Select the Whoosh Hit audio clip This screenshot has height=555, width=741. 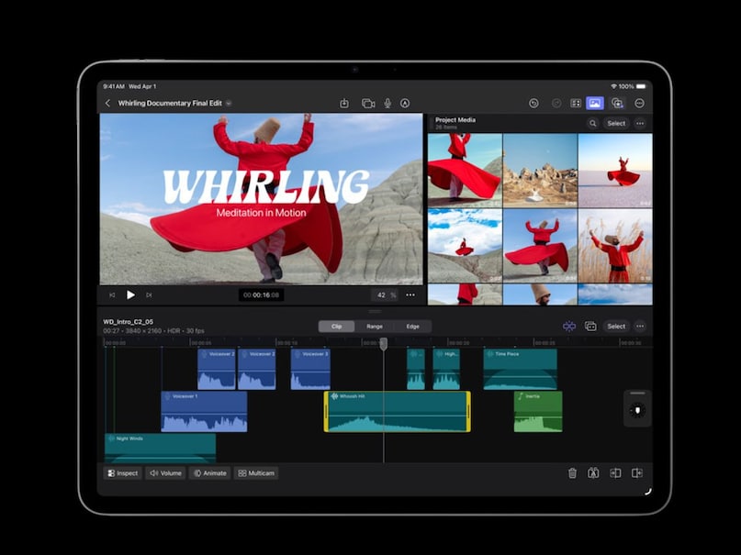397,412
